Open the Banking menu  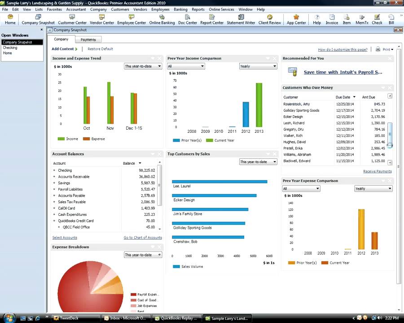tap(180, 9)
